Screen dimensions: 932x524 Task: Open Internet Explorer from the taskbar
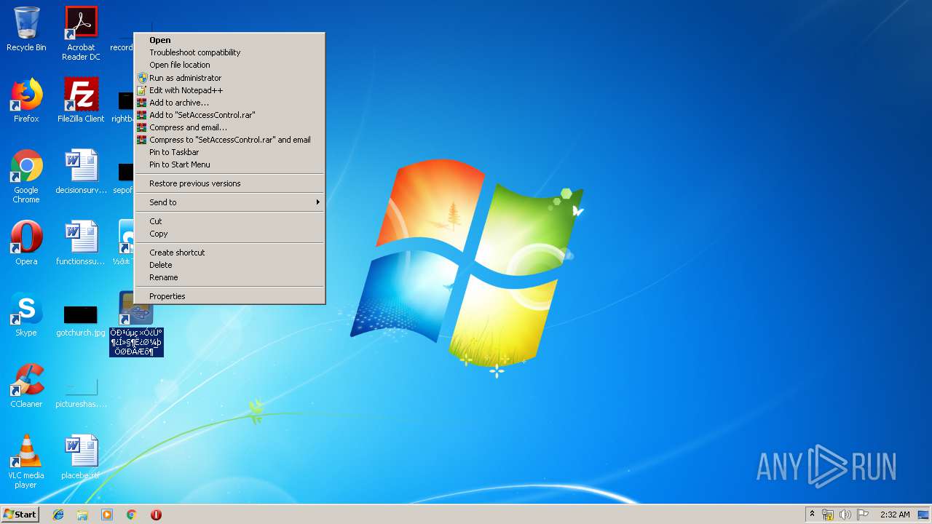coord(58,515)
